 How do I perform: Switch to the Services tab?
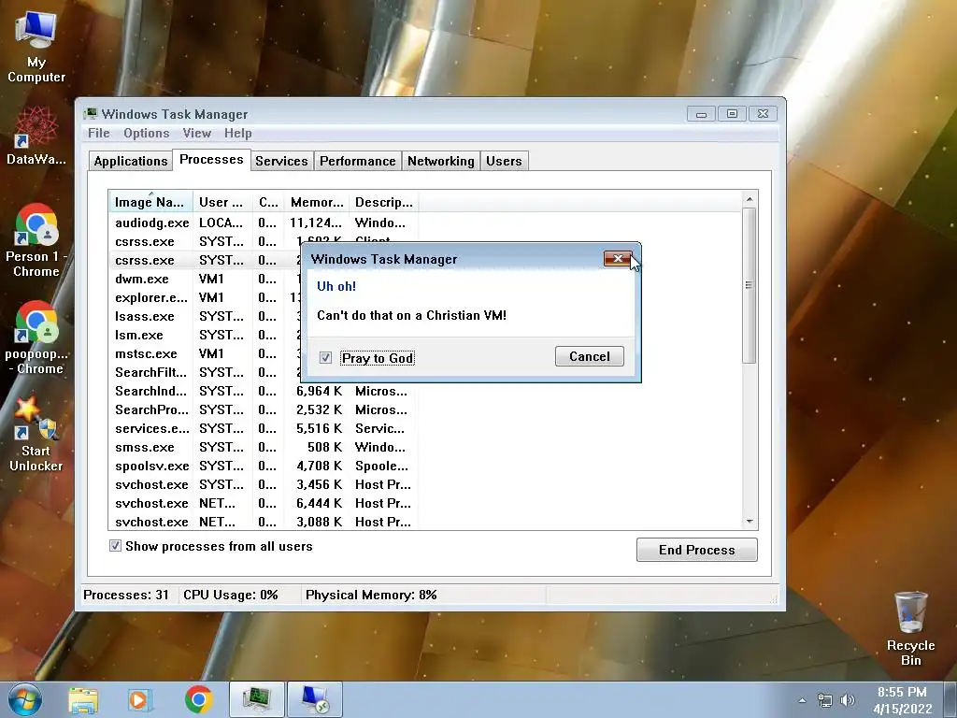(281, 161)
